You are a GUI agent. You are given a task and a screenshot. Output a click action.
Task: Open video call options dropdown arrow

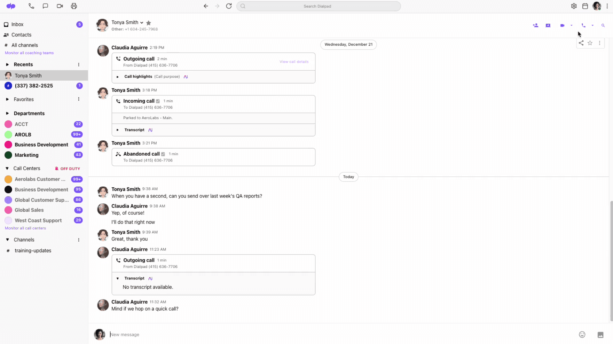point(571,25)
